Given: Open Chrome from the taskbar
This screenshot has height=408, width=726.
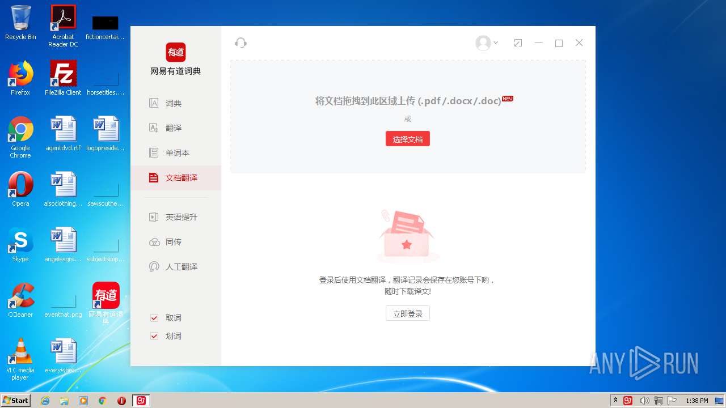Looking at the screenshot, I should click(x=103, y=401).
